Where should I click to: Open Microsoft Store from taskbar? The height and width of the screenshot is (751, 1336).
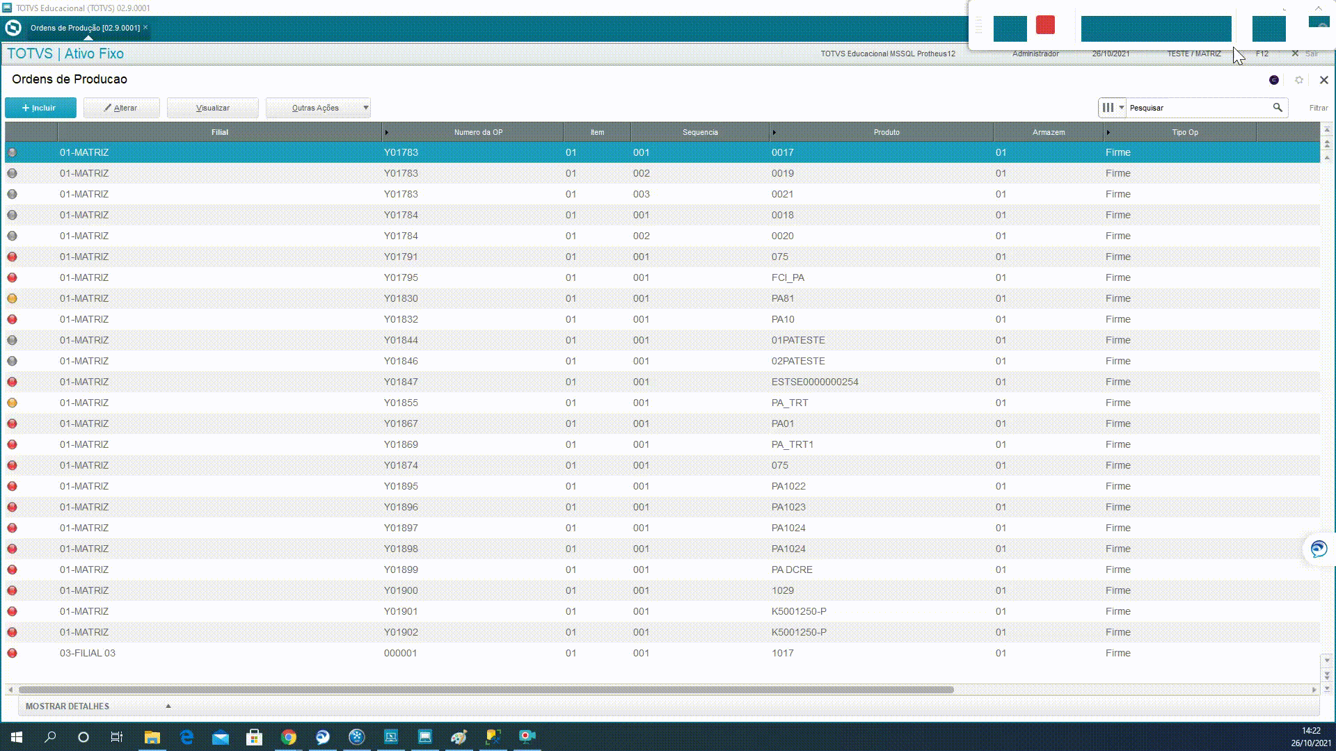[x=254, y=737]
